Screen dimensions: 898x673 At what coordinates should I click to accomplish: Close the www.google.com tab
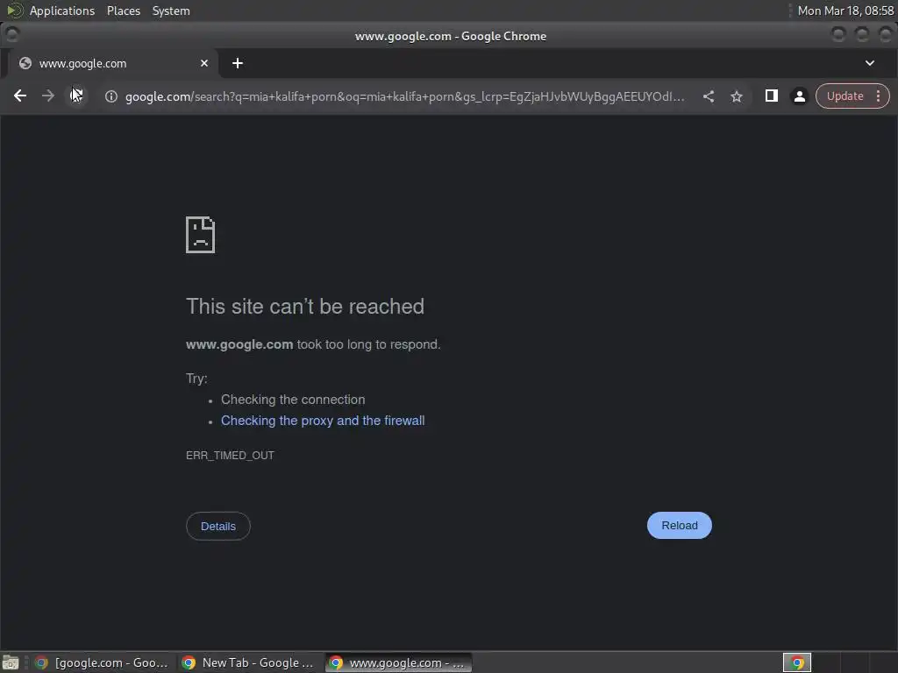coord(203,63)
